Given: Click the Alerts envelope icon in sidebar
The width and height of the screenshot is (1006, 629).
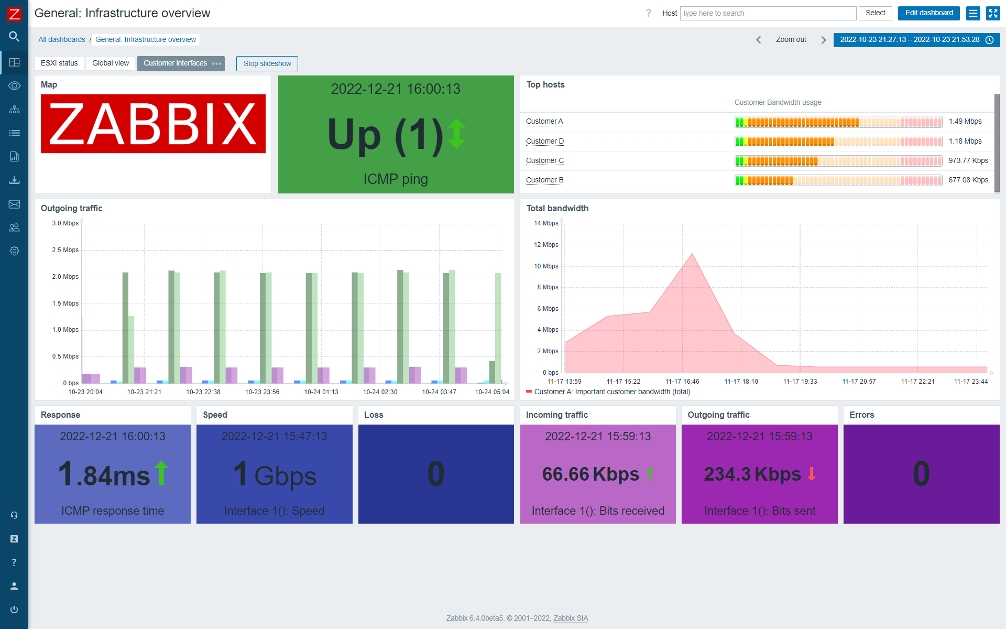Looking at the screenshot, I should 14,204.
